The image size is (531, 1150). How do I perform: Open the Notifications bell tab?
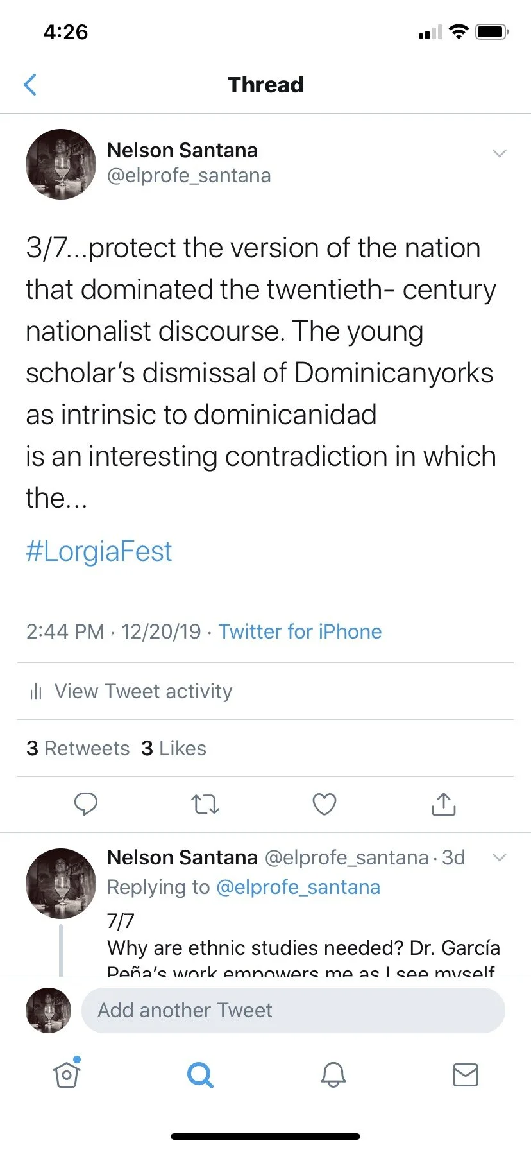coord(333,1074)
